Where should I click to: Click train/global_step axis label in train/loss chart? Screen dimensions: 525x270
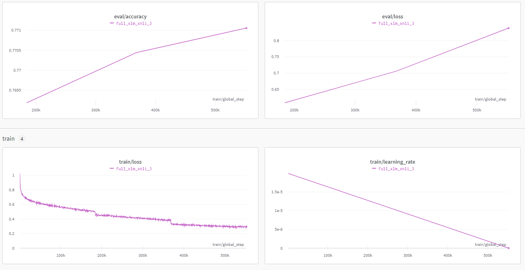tap(228, 245)
